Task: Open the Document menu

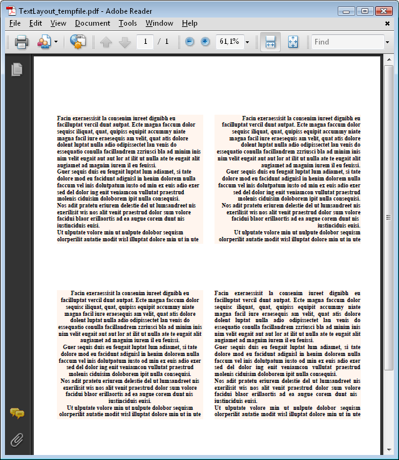Action: tap(92, 23)
